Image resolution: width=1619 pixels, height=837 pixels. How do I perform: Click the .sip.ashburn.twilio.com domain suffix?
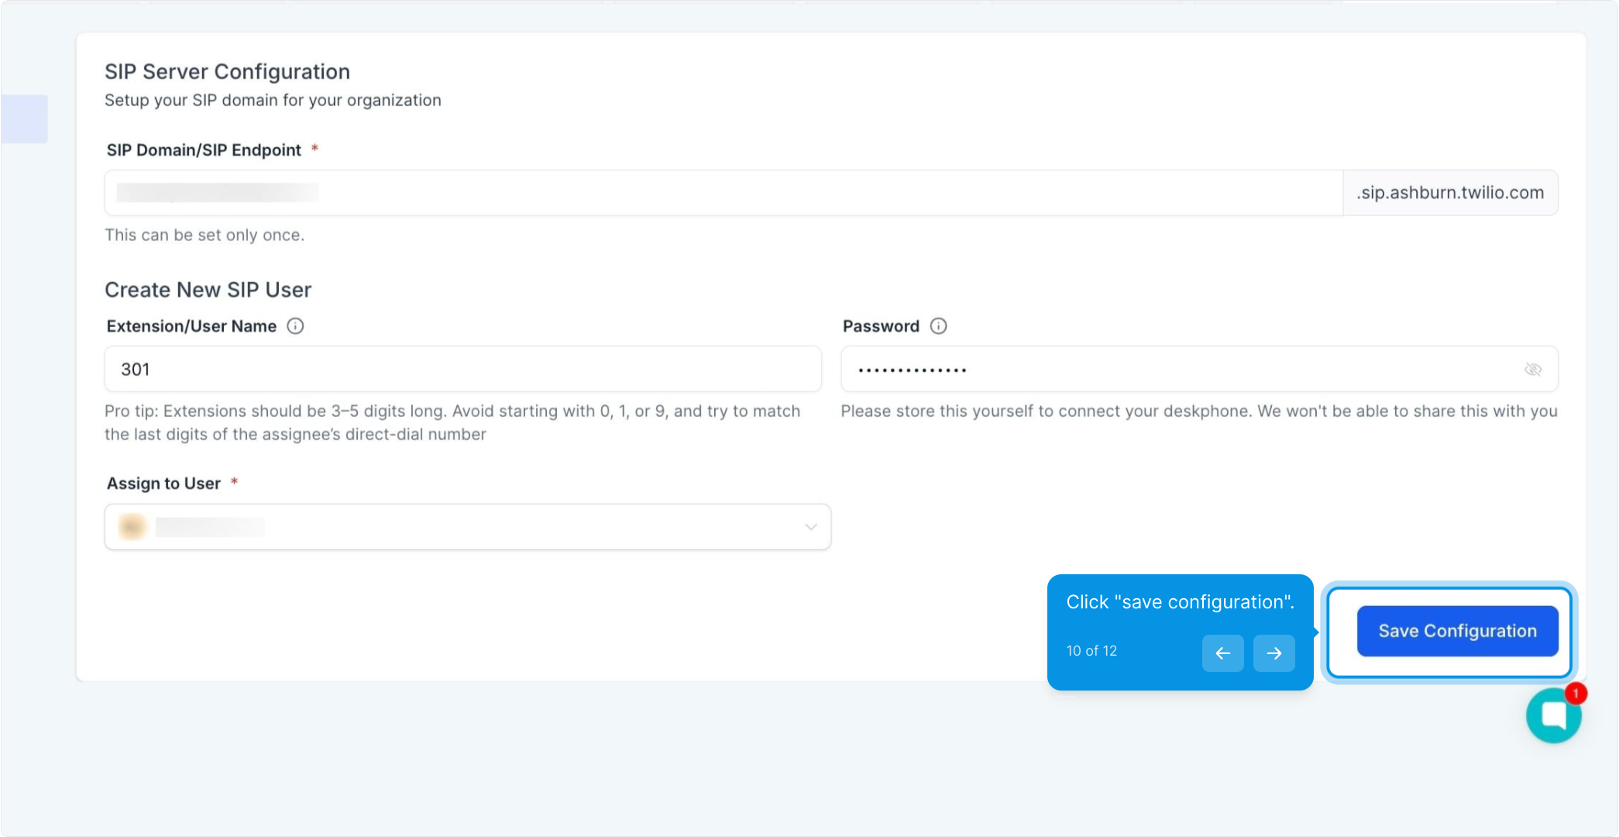click(1450, 193)
